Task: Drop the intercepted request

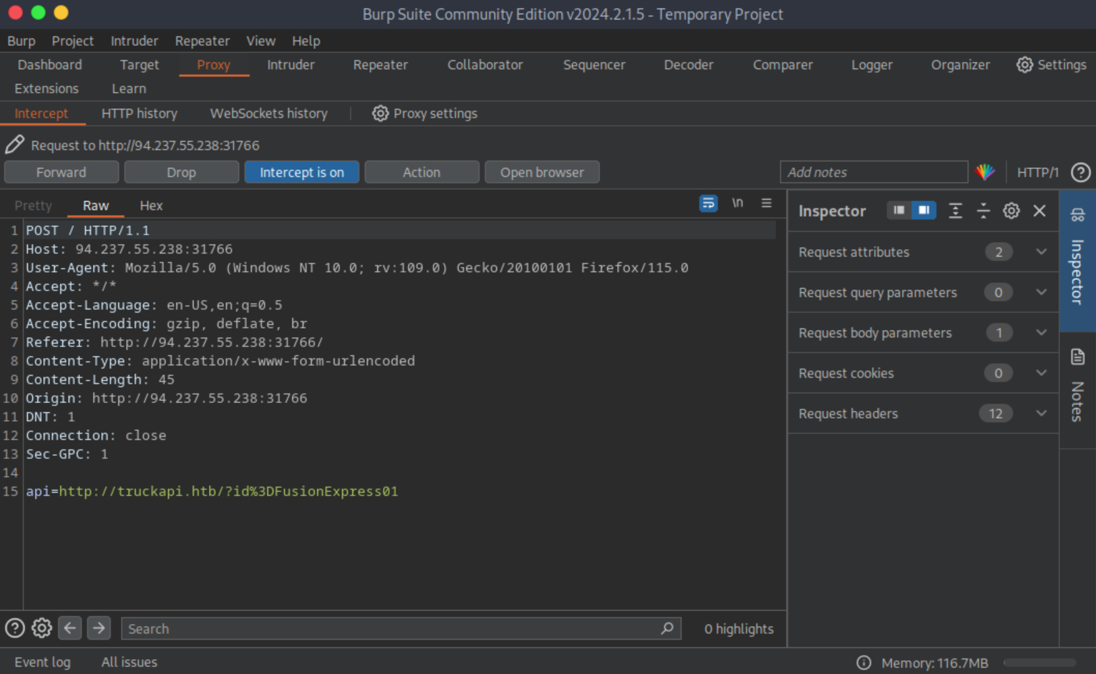Action: click(181, 172)
